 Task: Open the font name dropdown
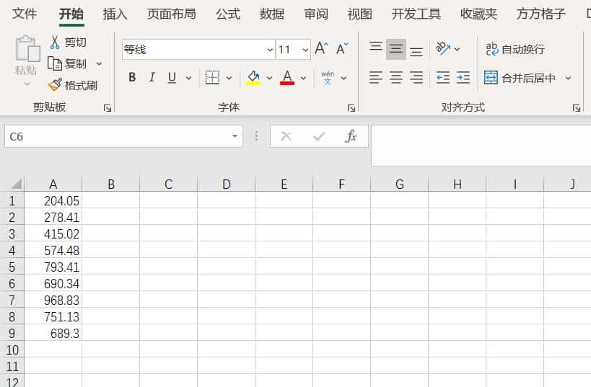point(269,49)
